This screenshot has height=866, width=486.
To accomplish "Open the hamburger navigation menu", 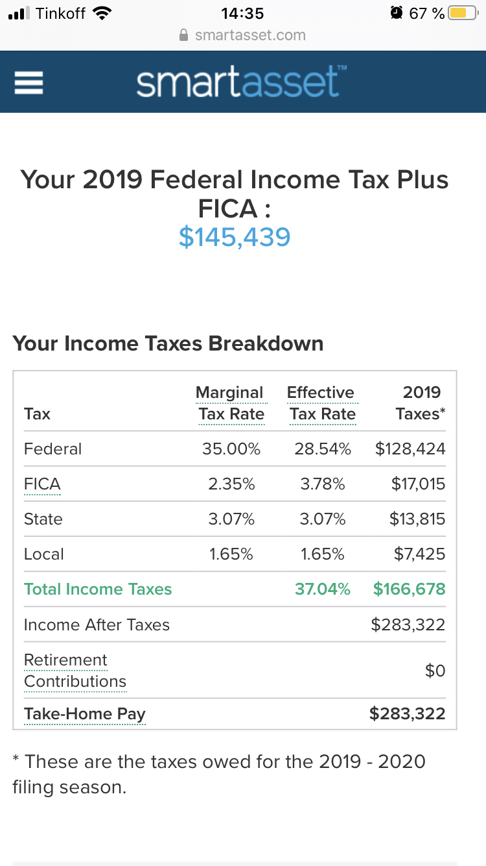I will coord(29,82).
